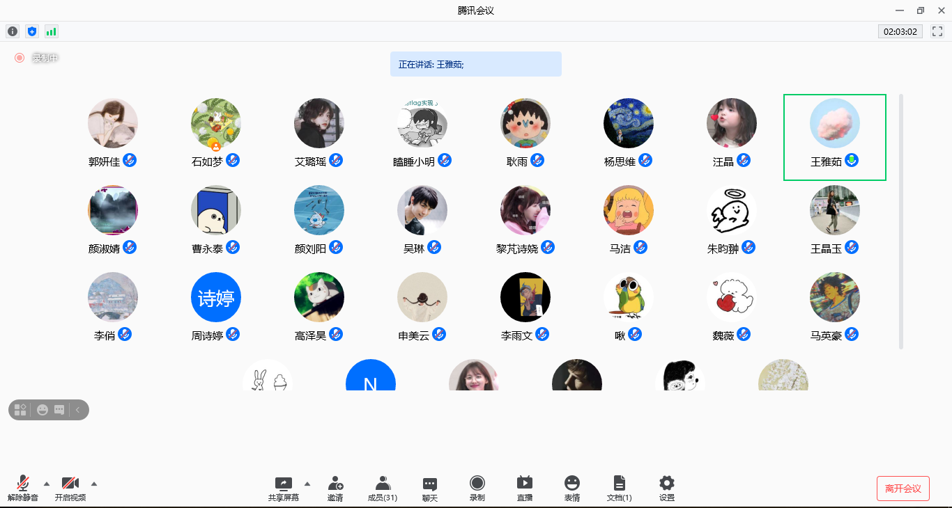Check the green network signal icon
The image size is (952, 508).
[51, 31]
